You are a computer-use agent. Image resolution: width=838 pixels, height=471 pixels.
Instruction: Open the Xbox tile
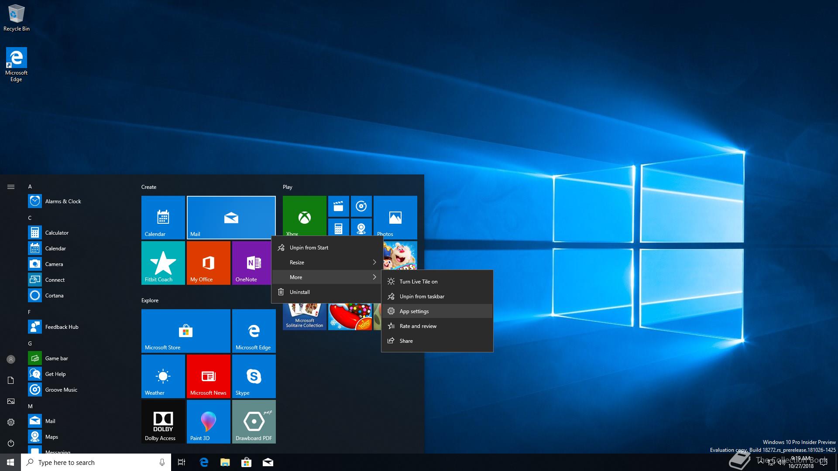304,217
